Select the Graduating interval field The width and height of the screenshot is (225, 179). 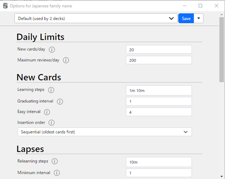[159, 101]
